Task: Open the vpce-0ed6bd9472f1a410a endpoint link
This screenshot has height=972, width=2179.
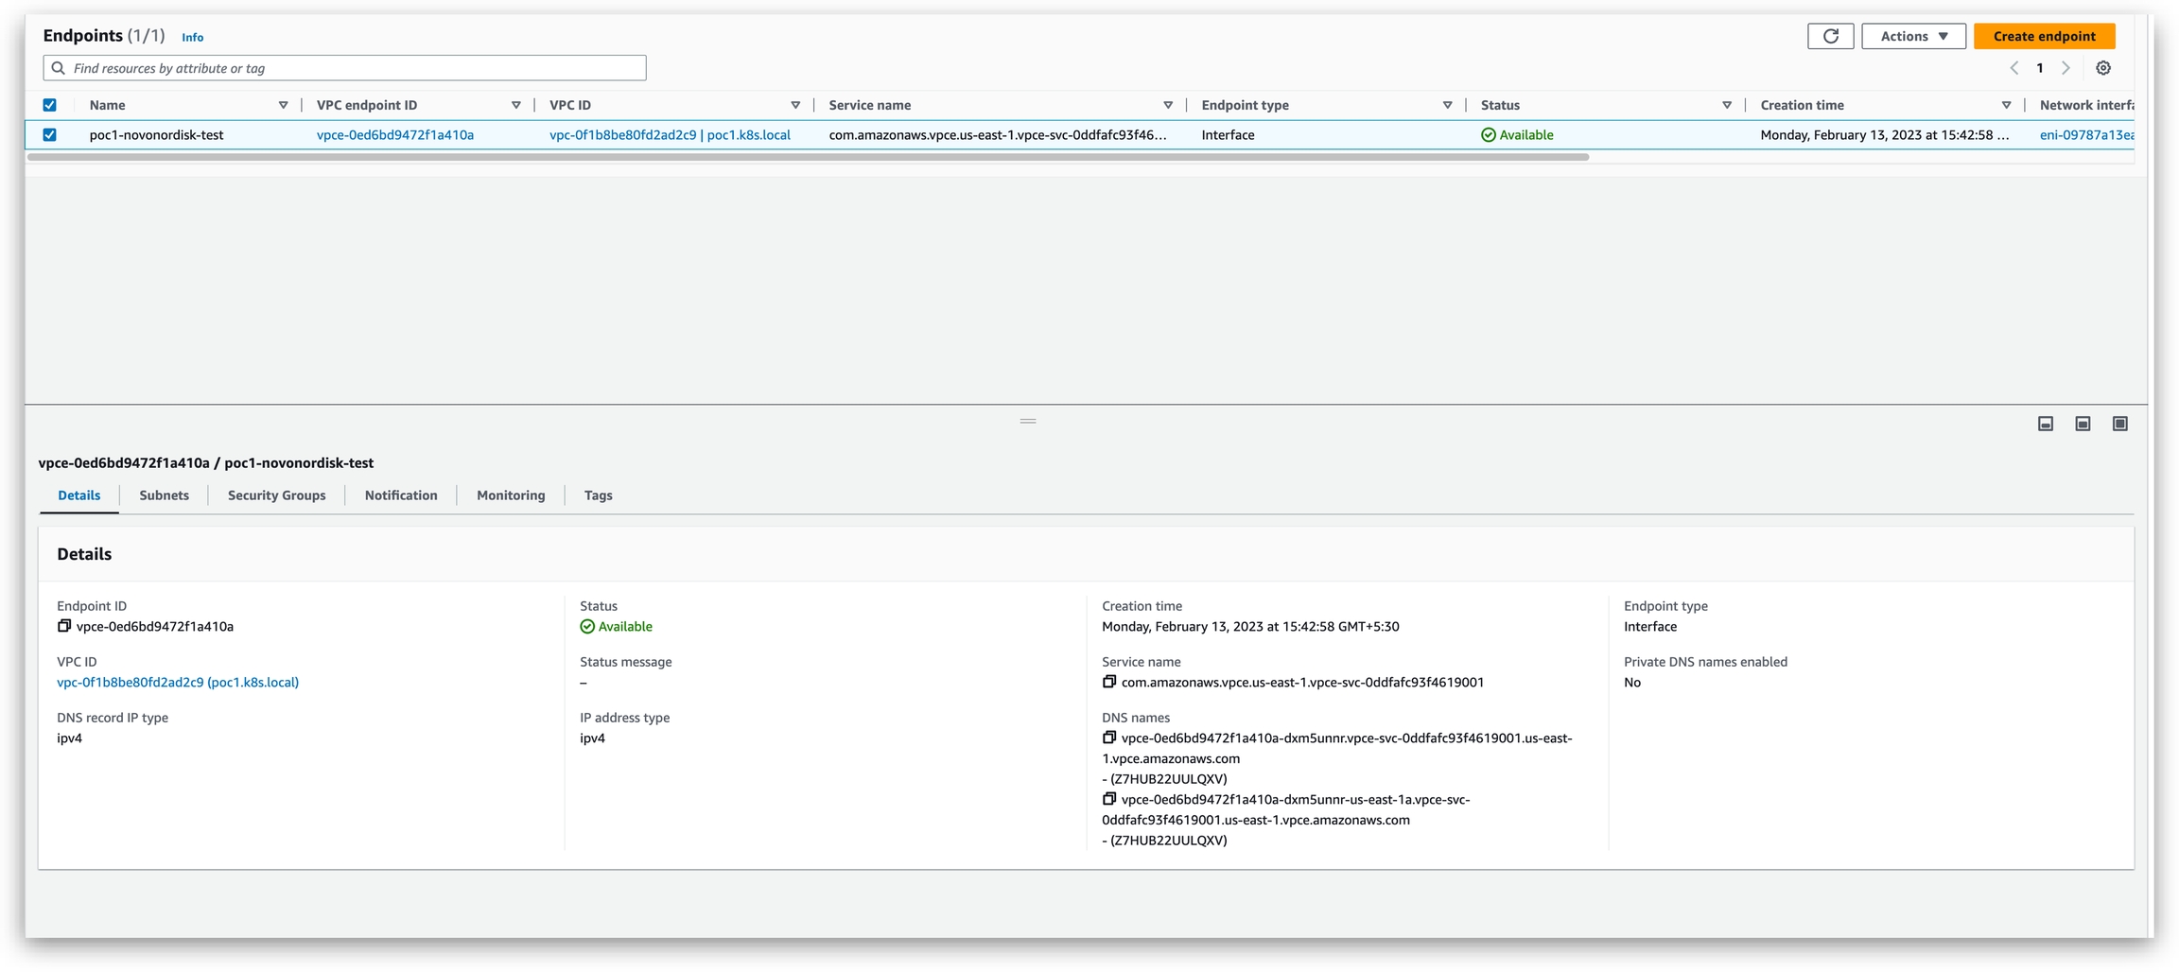Action: click(x=395, y=135)
